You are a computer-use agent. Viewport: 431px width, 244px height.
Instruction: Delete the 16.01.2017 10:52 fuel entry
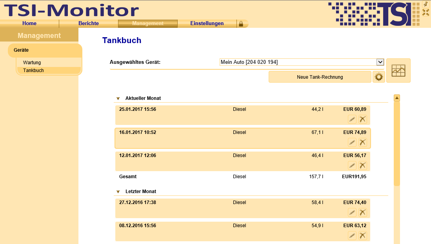[363, 143]
